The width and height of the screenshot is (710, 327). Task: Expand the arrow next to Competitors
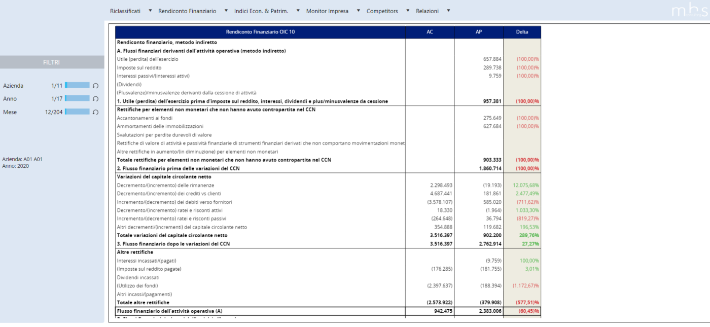(x=408, y=11)
